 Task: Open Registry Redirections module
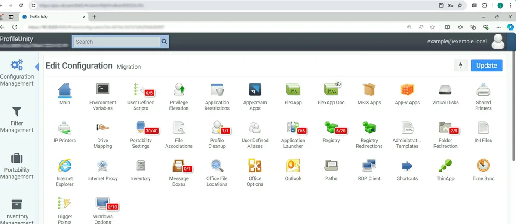pos(369,135)
